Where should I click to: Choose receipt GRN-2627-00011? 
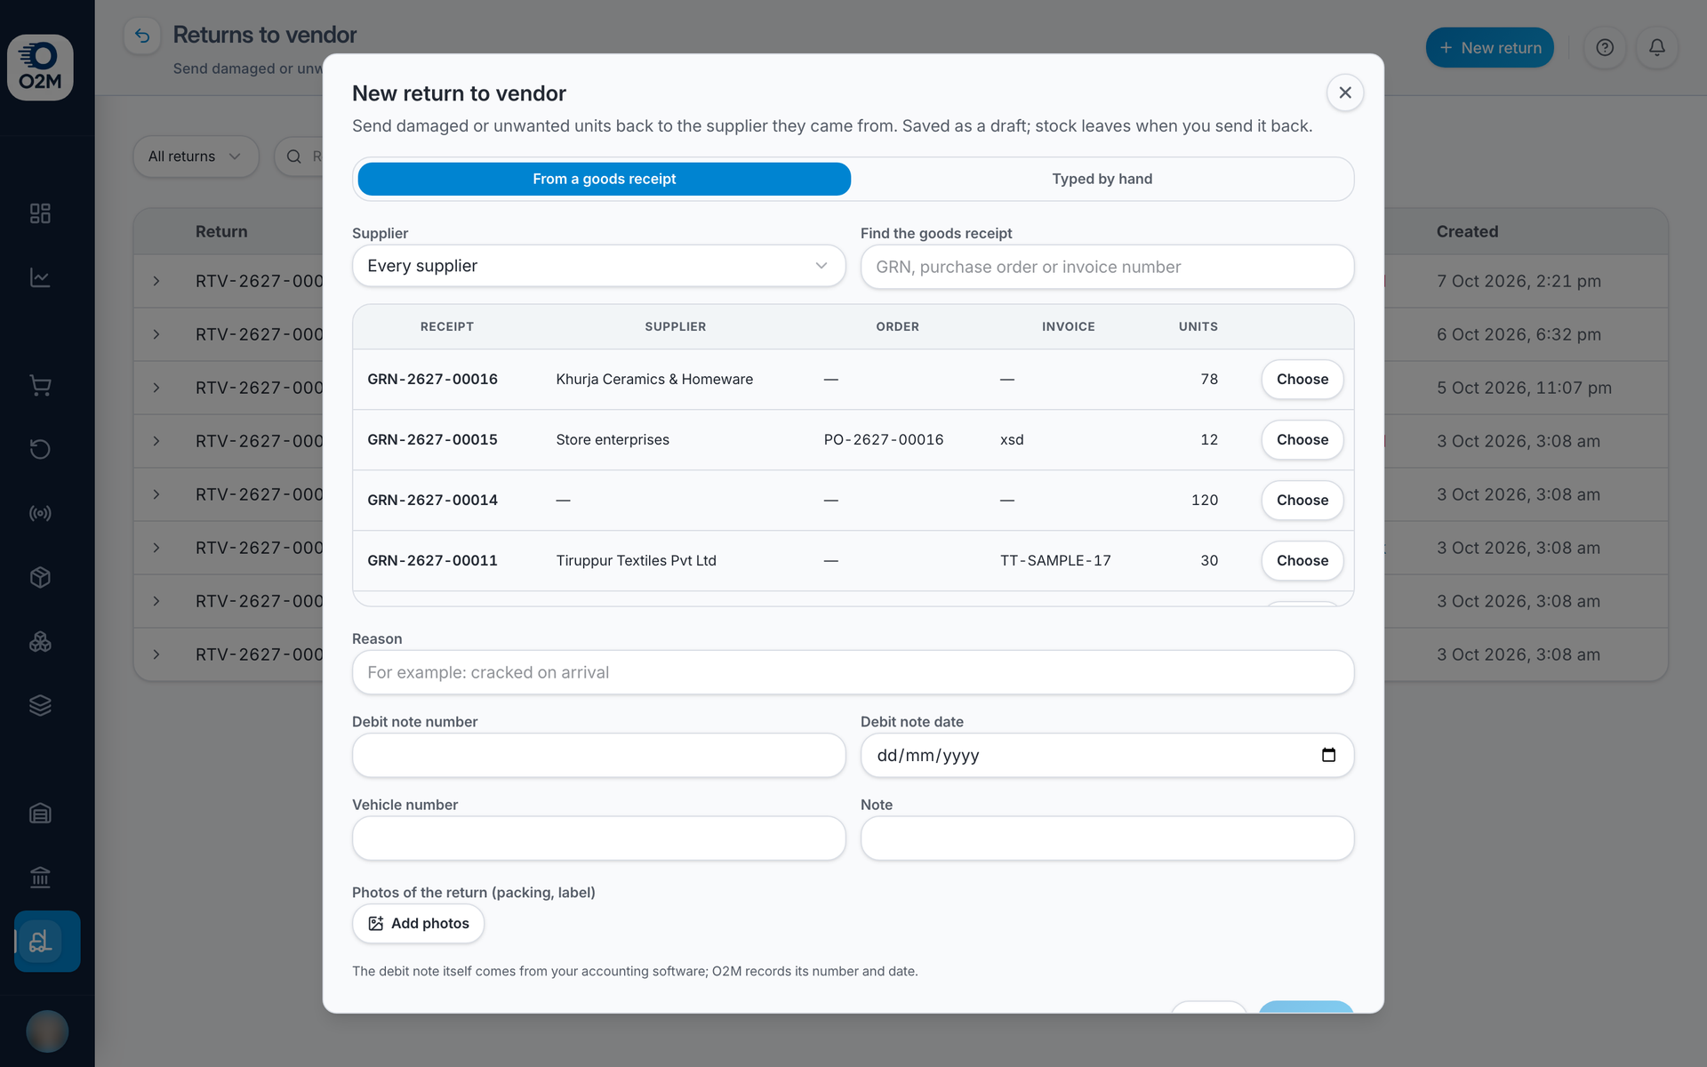pyautogui.click(x=1302, y=560)
